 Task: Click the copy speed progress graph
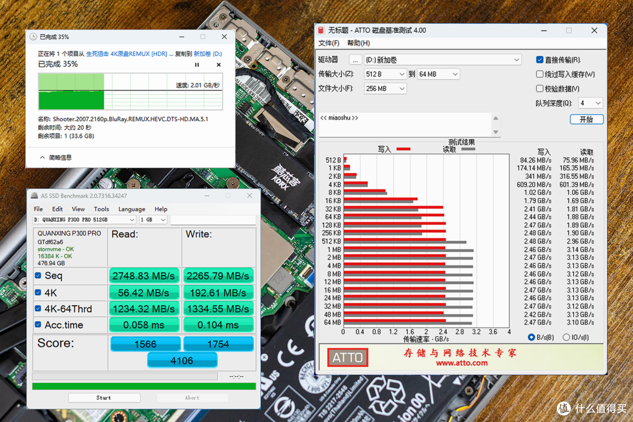pos(130,91)
